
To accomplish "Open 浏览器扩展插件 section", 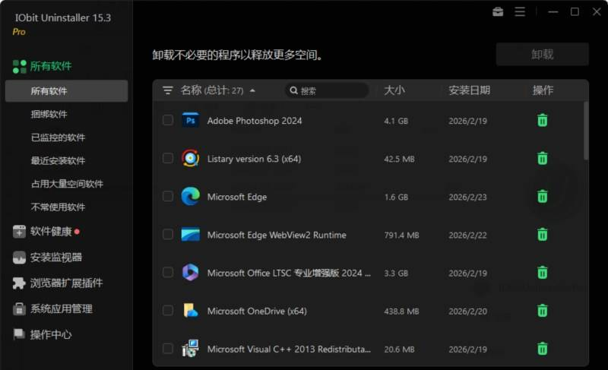I will click(66, 283).
